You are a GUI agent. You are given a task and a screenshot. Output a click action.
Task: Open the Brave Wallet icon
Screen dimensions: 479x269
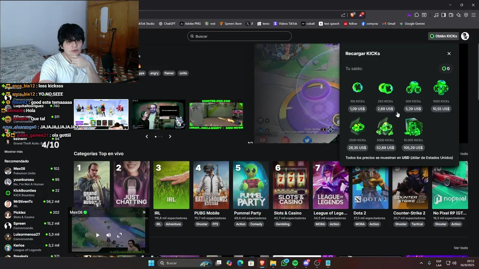click(451, 15)
